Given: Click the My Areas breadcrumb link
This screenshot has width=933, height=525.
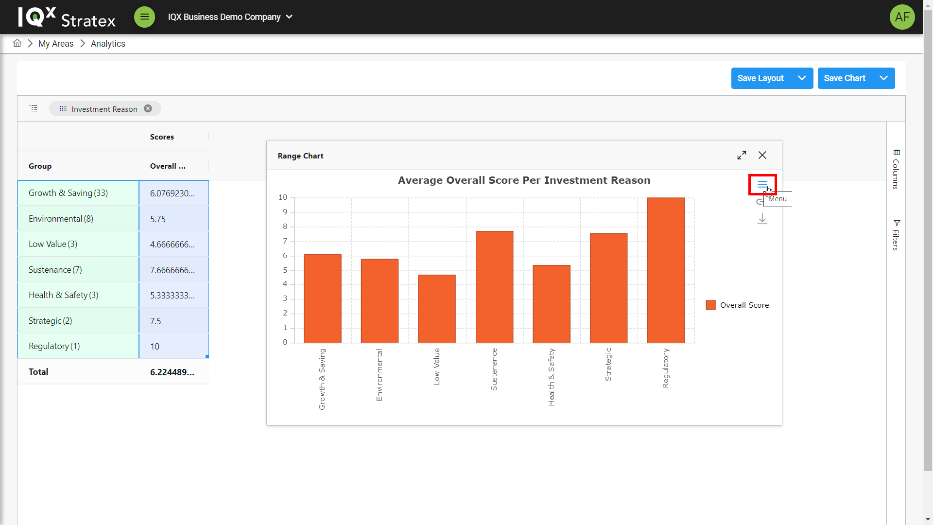Looking at the screenshot, I should pyautogui.click(x=56, y=44).
